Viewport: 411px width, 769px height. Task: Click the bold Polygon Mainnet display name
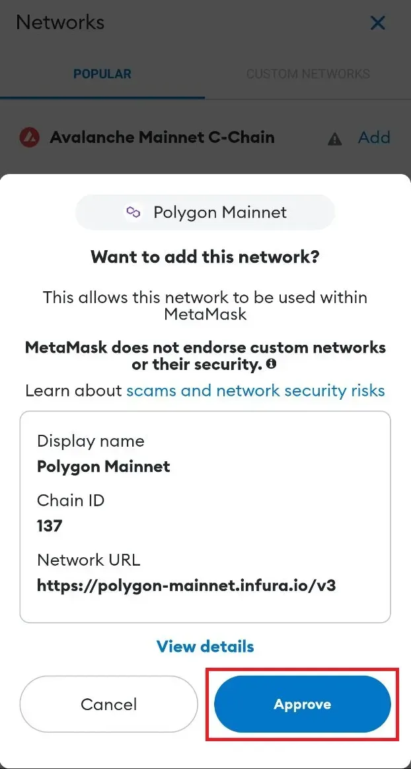(103, 466)
